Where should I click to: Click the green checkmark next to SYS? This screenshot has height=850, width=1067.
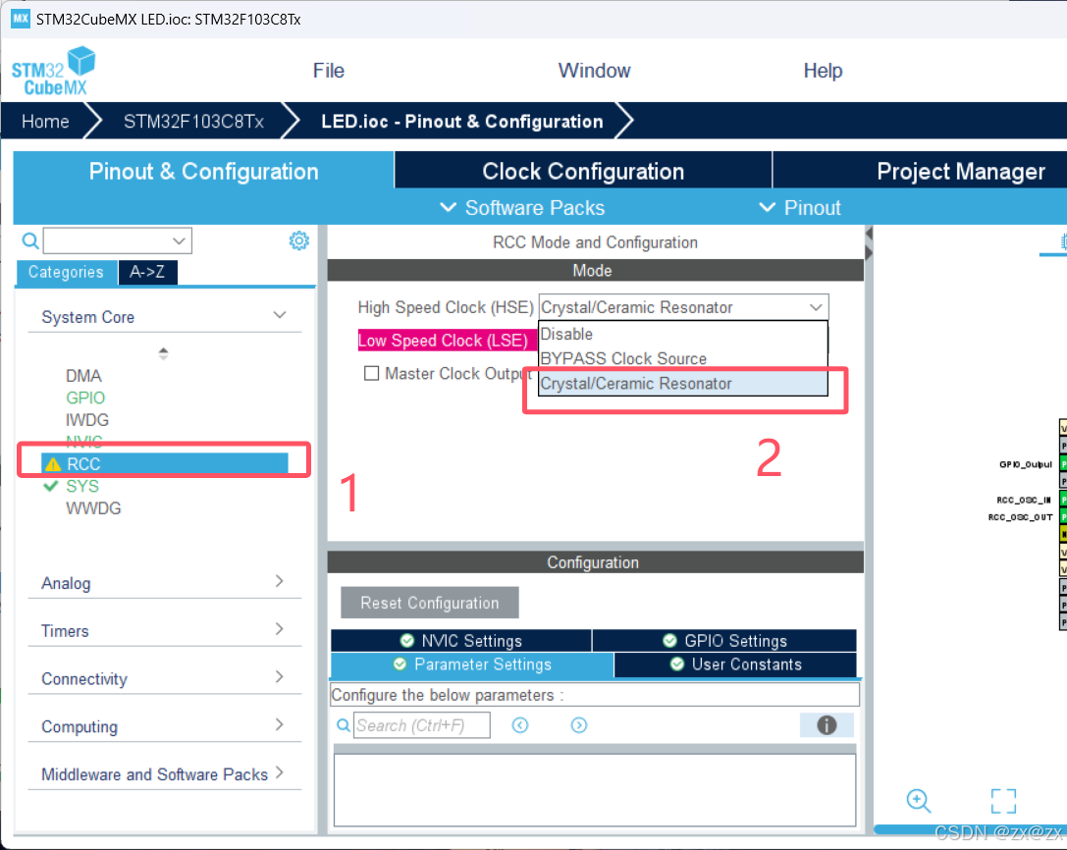50,486
